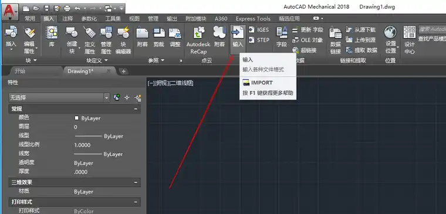
Task: Click 更新字段 update fields
Action: coord(308,29)
